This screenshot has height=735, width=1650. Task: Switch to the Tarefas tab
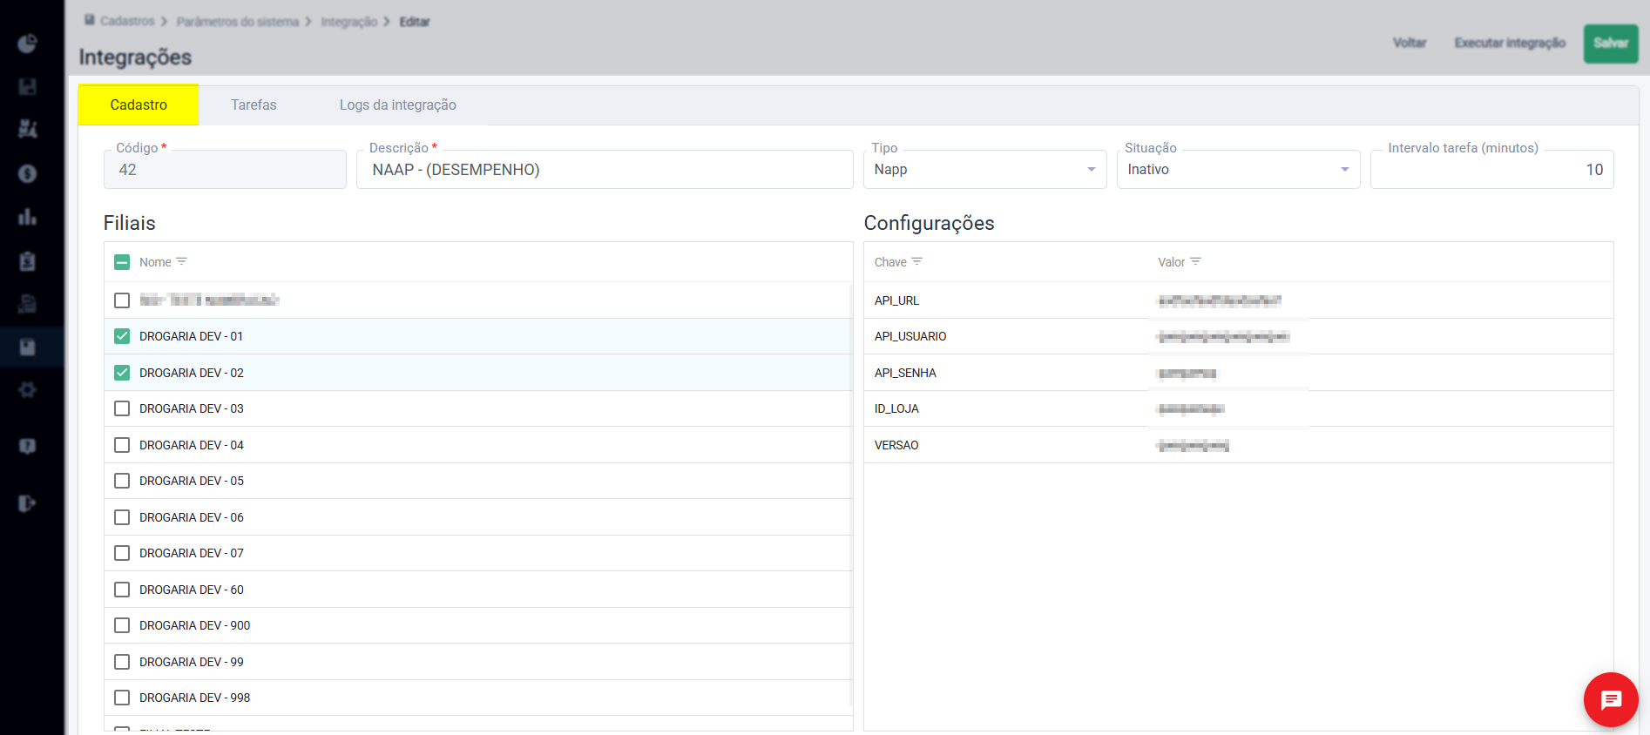pyautogui.click(x=254, y=105)
